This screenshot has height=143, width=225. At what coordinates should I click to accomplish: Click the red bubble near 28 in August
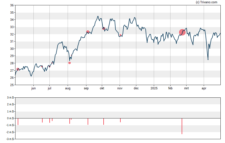pyautogui.click(x=70, y=63)
